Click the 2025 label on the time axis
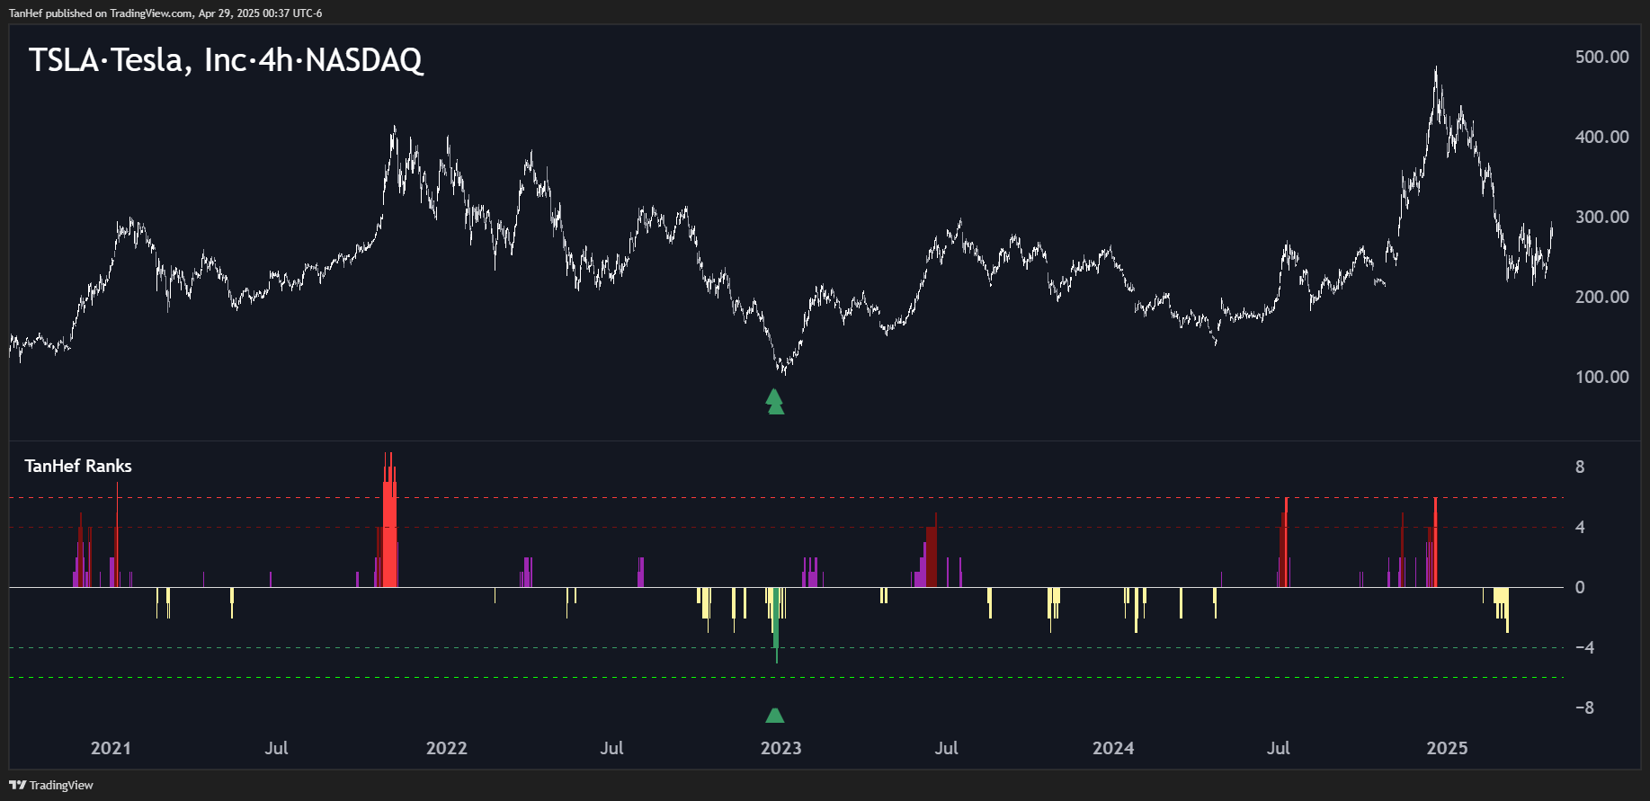 click(x=1447, y=748)
